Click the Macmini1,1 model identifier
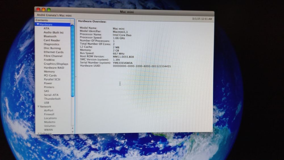Viewport: 284px width, 160px height. point(120,32)
